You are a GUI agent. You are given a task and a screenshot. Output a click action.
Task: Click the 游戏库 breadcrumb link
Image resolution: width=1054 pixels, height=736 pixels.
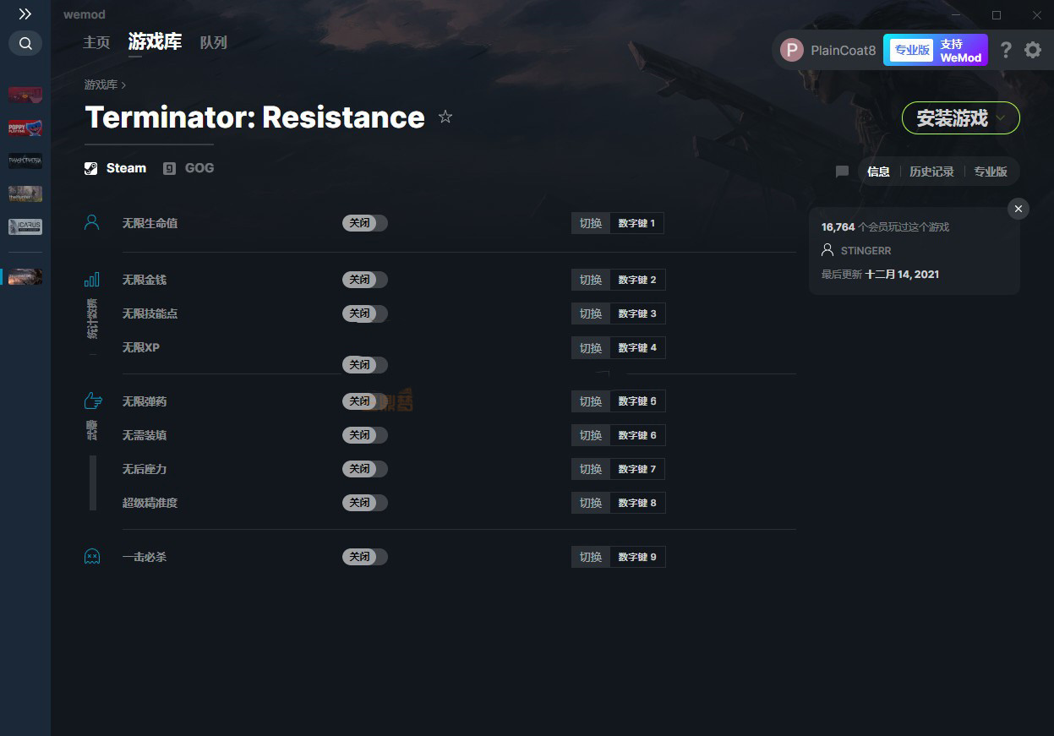tap(101, 85)
